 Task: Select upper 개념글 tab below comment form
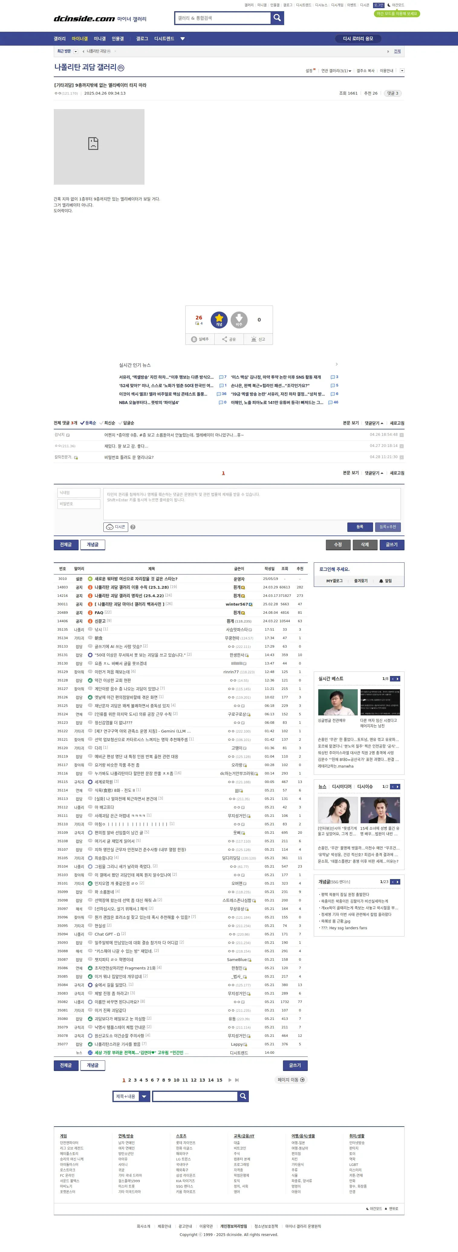click(x=93, y=545)
